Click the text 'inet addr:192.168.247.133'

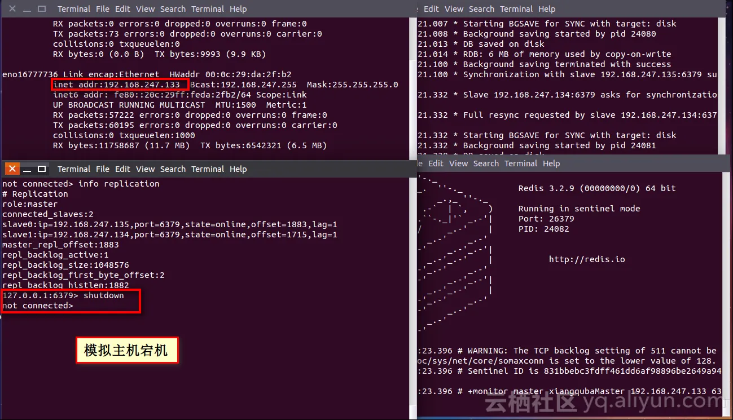click(x=117, y=85)
